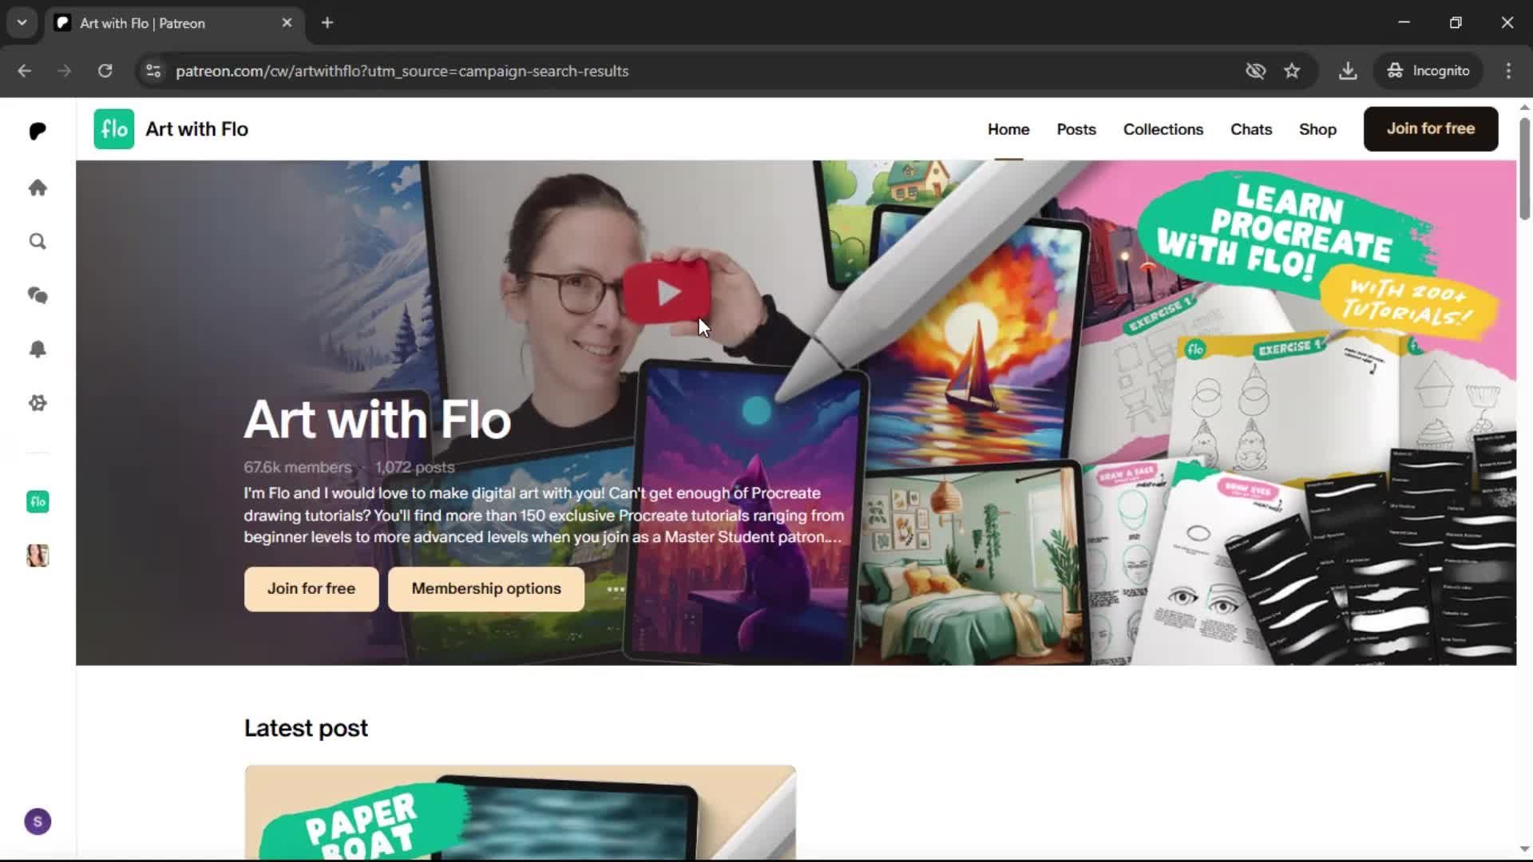Screen dimensions: 1533x862
Task: Click the browser forward arrow
Action: [x=65, y=71]
